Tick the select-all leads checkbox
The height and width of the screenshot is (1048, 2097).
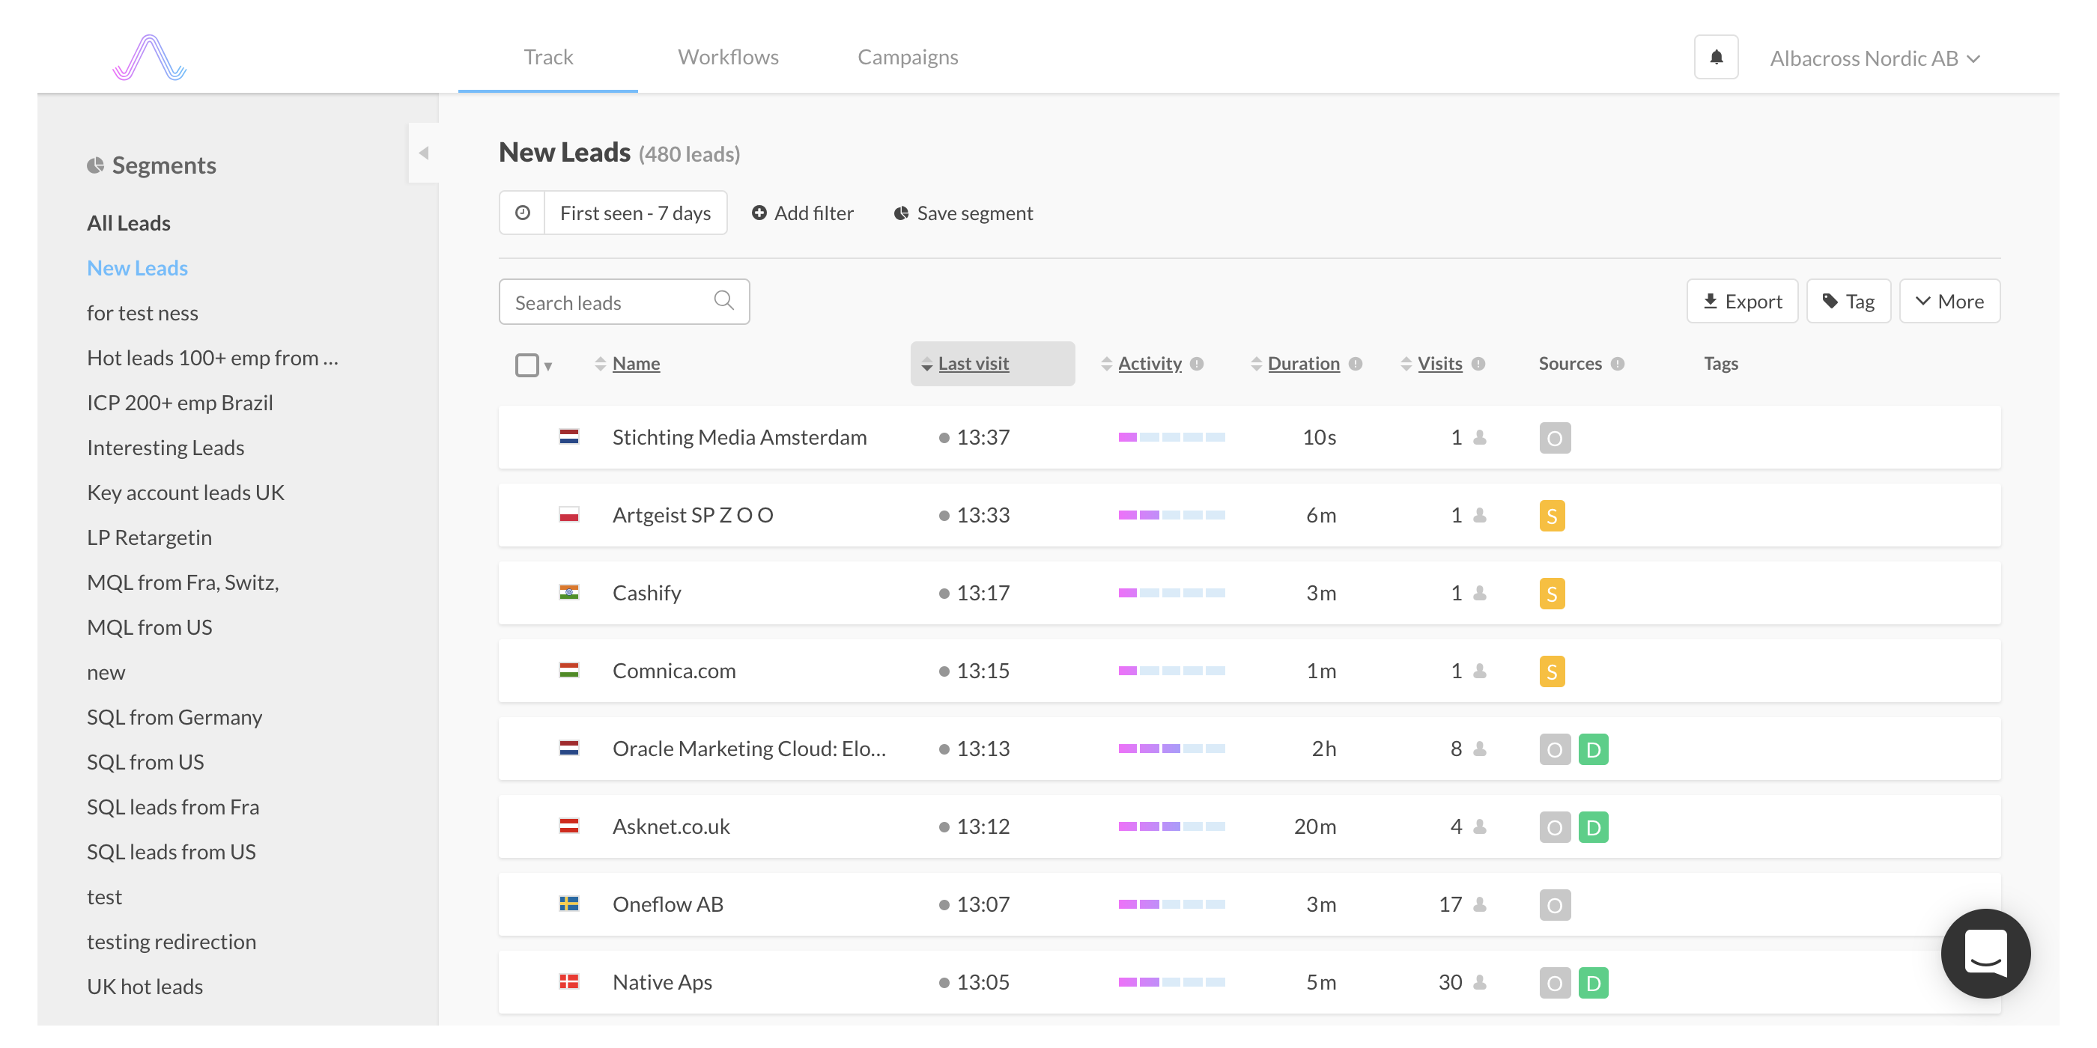[526, 365]
